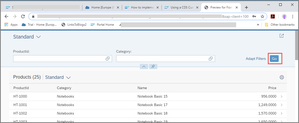Click the browser back arrow
Viewport: 299px width, 123px height.
[x=6, y=16]
